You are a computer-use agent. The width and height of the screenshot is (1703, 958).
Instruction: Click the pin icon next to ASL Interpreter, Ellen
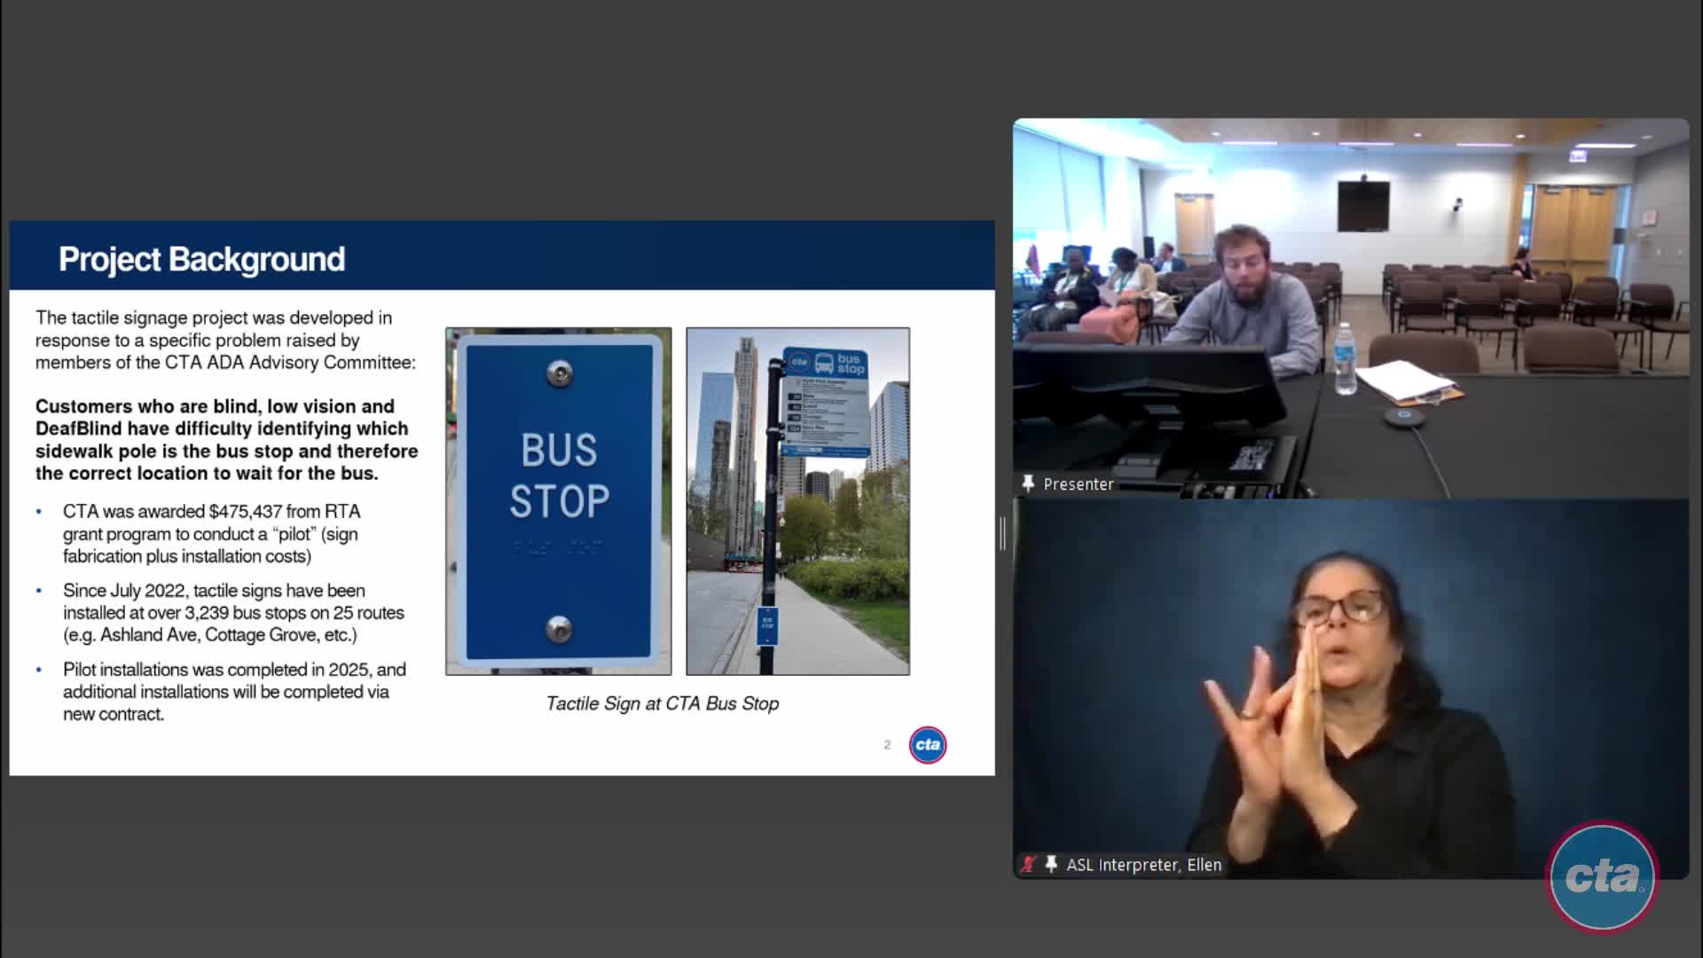point(1051,864)
